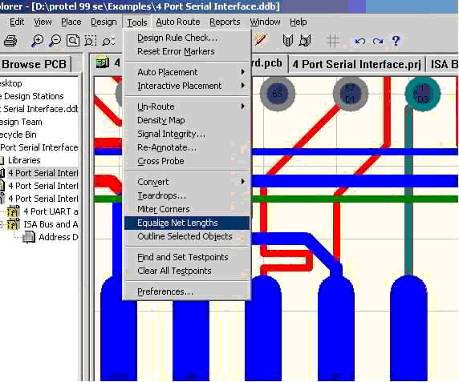The image size is (459, 382).
Task: Open help with question mark icon
Action: pos(396,41)
